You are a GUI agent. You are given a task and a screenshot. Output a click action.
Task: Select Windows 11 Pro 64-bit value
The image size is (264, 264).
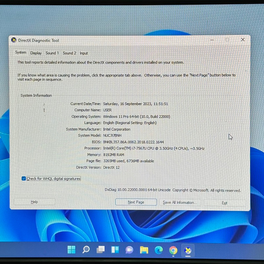(137, 116)
